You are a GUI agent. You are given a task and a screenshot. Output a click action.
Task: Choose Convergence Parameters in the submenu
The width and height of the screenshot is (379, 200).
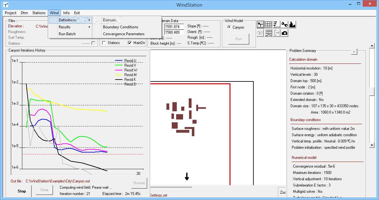pos(124,34)
